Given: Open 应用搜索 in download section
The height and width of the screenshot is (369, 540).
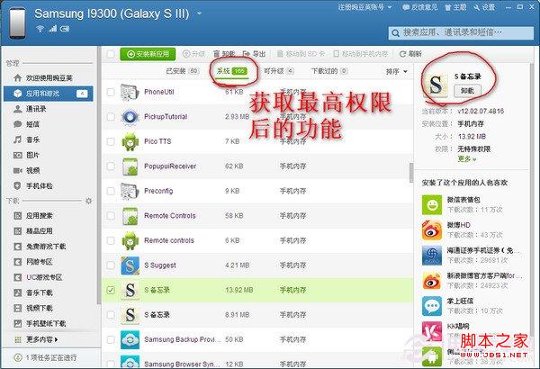Looking at the screenshot, I should pyautogui.click(x=49, y=216).
